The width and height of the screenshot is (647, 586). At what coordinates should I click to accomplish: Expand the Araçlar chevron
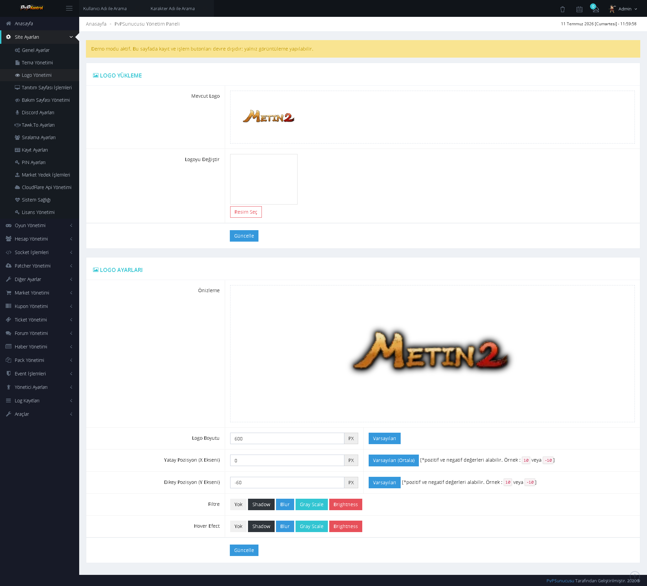71,414
